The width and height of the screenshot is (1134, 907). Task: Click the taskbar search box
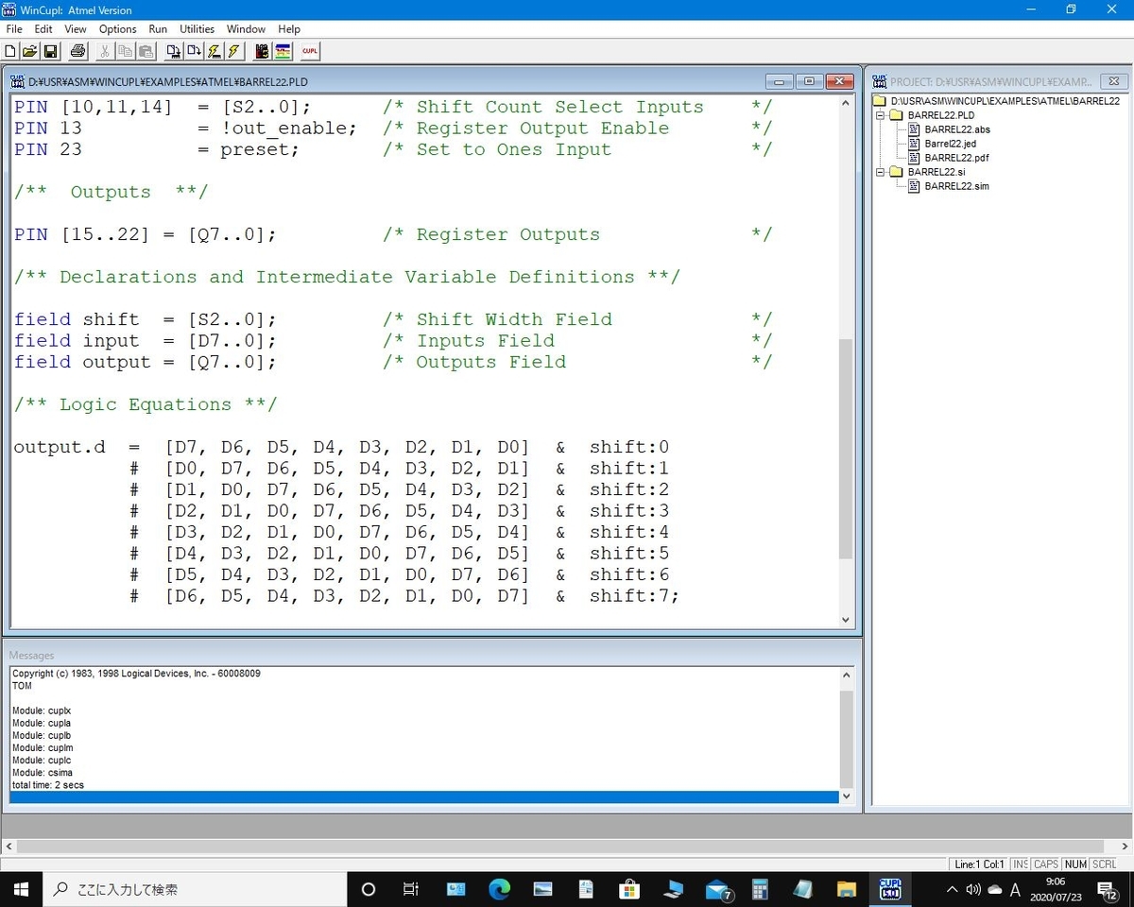195,889
